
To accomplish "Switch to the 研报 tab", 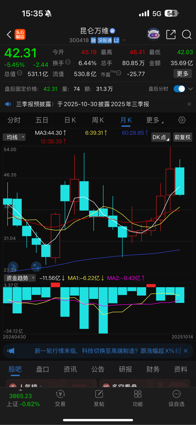I will (125, 369).
